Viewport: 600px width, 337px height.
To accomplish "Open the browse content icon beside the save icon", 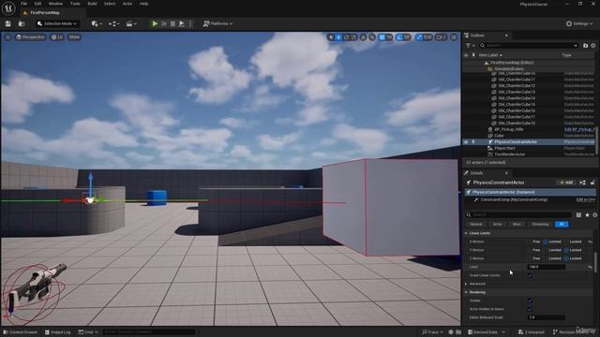I will tap(22, 23).
